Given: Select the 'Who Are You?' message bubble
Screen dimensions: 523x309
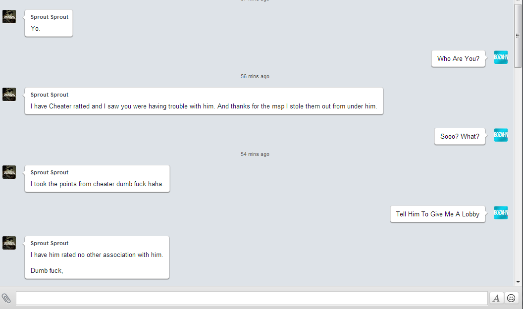Looking at the screenshot, I should click(458, 58).
